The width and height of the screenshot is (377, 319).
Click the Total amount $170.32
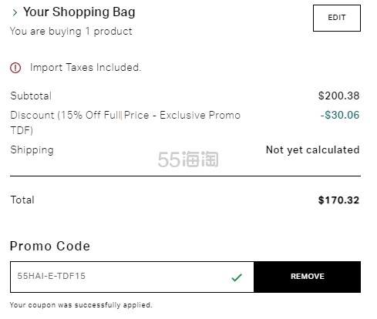[338, 200]
